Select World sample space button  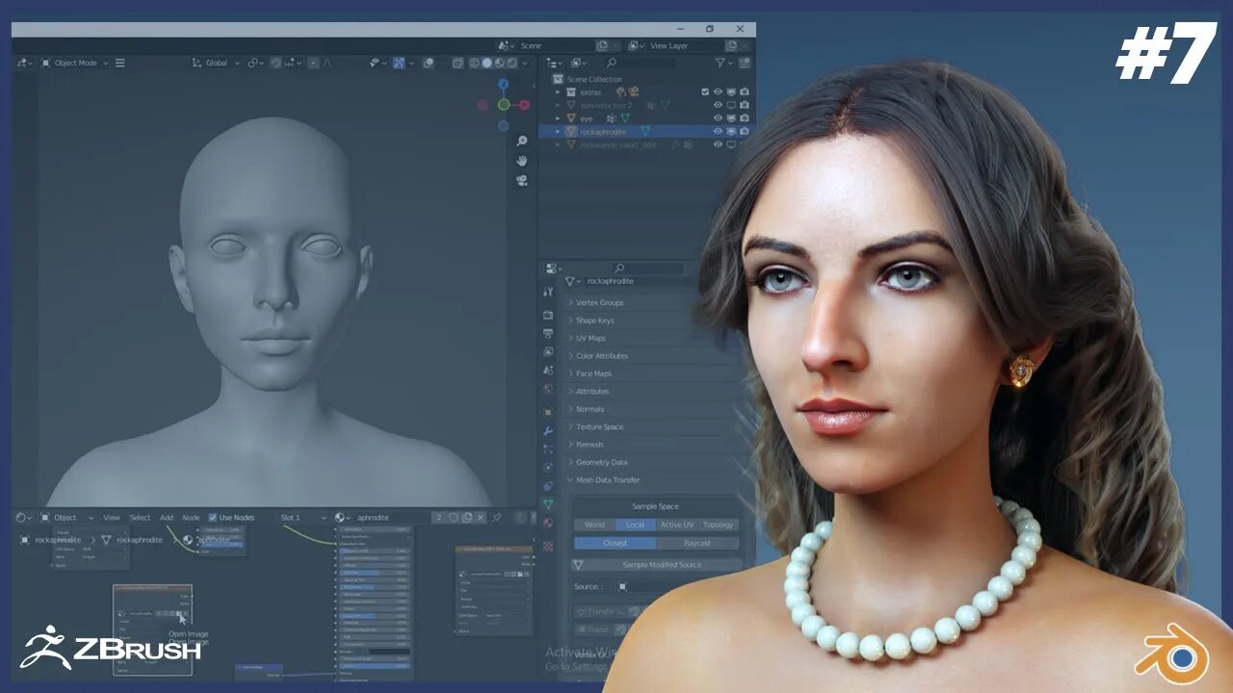point(594,525)
